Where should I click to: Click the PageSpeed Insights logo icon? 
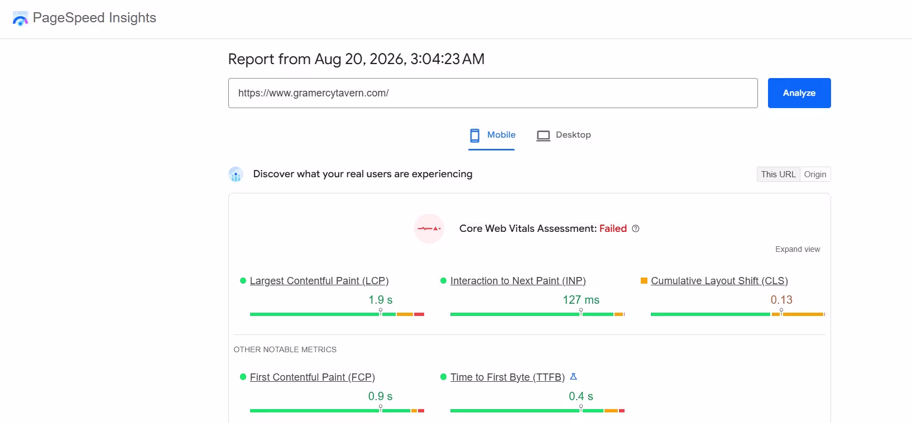(20, 18)
